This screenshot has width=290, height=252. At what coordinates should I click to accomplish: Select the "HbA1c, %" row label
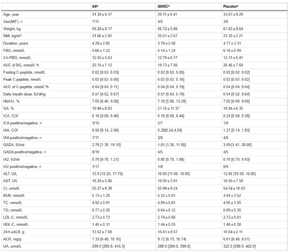tap(11, 101)
